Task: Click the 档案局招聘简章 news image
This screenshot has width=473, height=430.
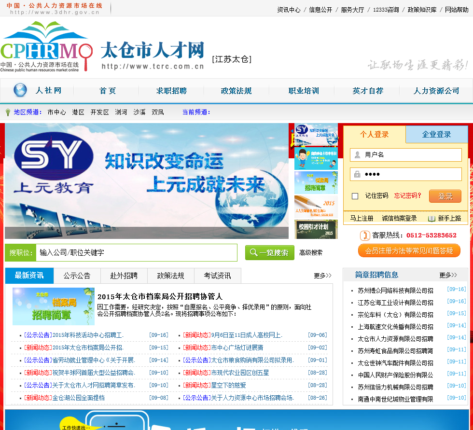Action: 54,306
